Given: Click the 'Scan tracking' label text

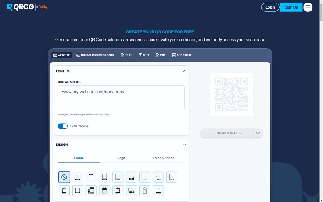Looking at the screenshot, I should (79, 126).
